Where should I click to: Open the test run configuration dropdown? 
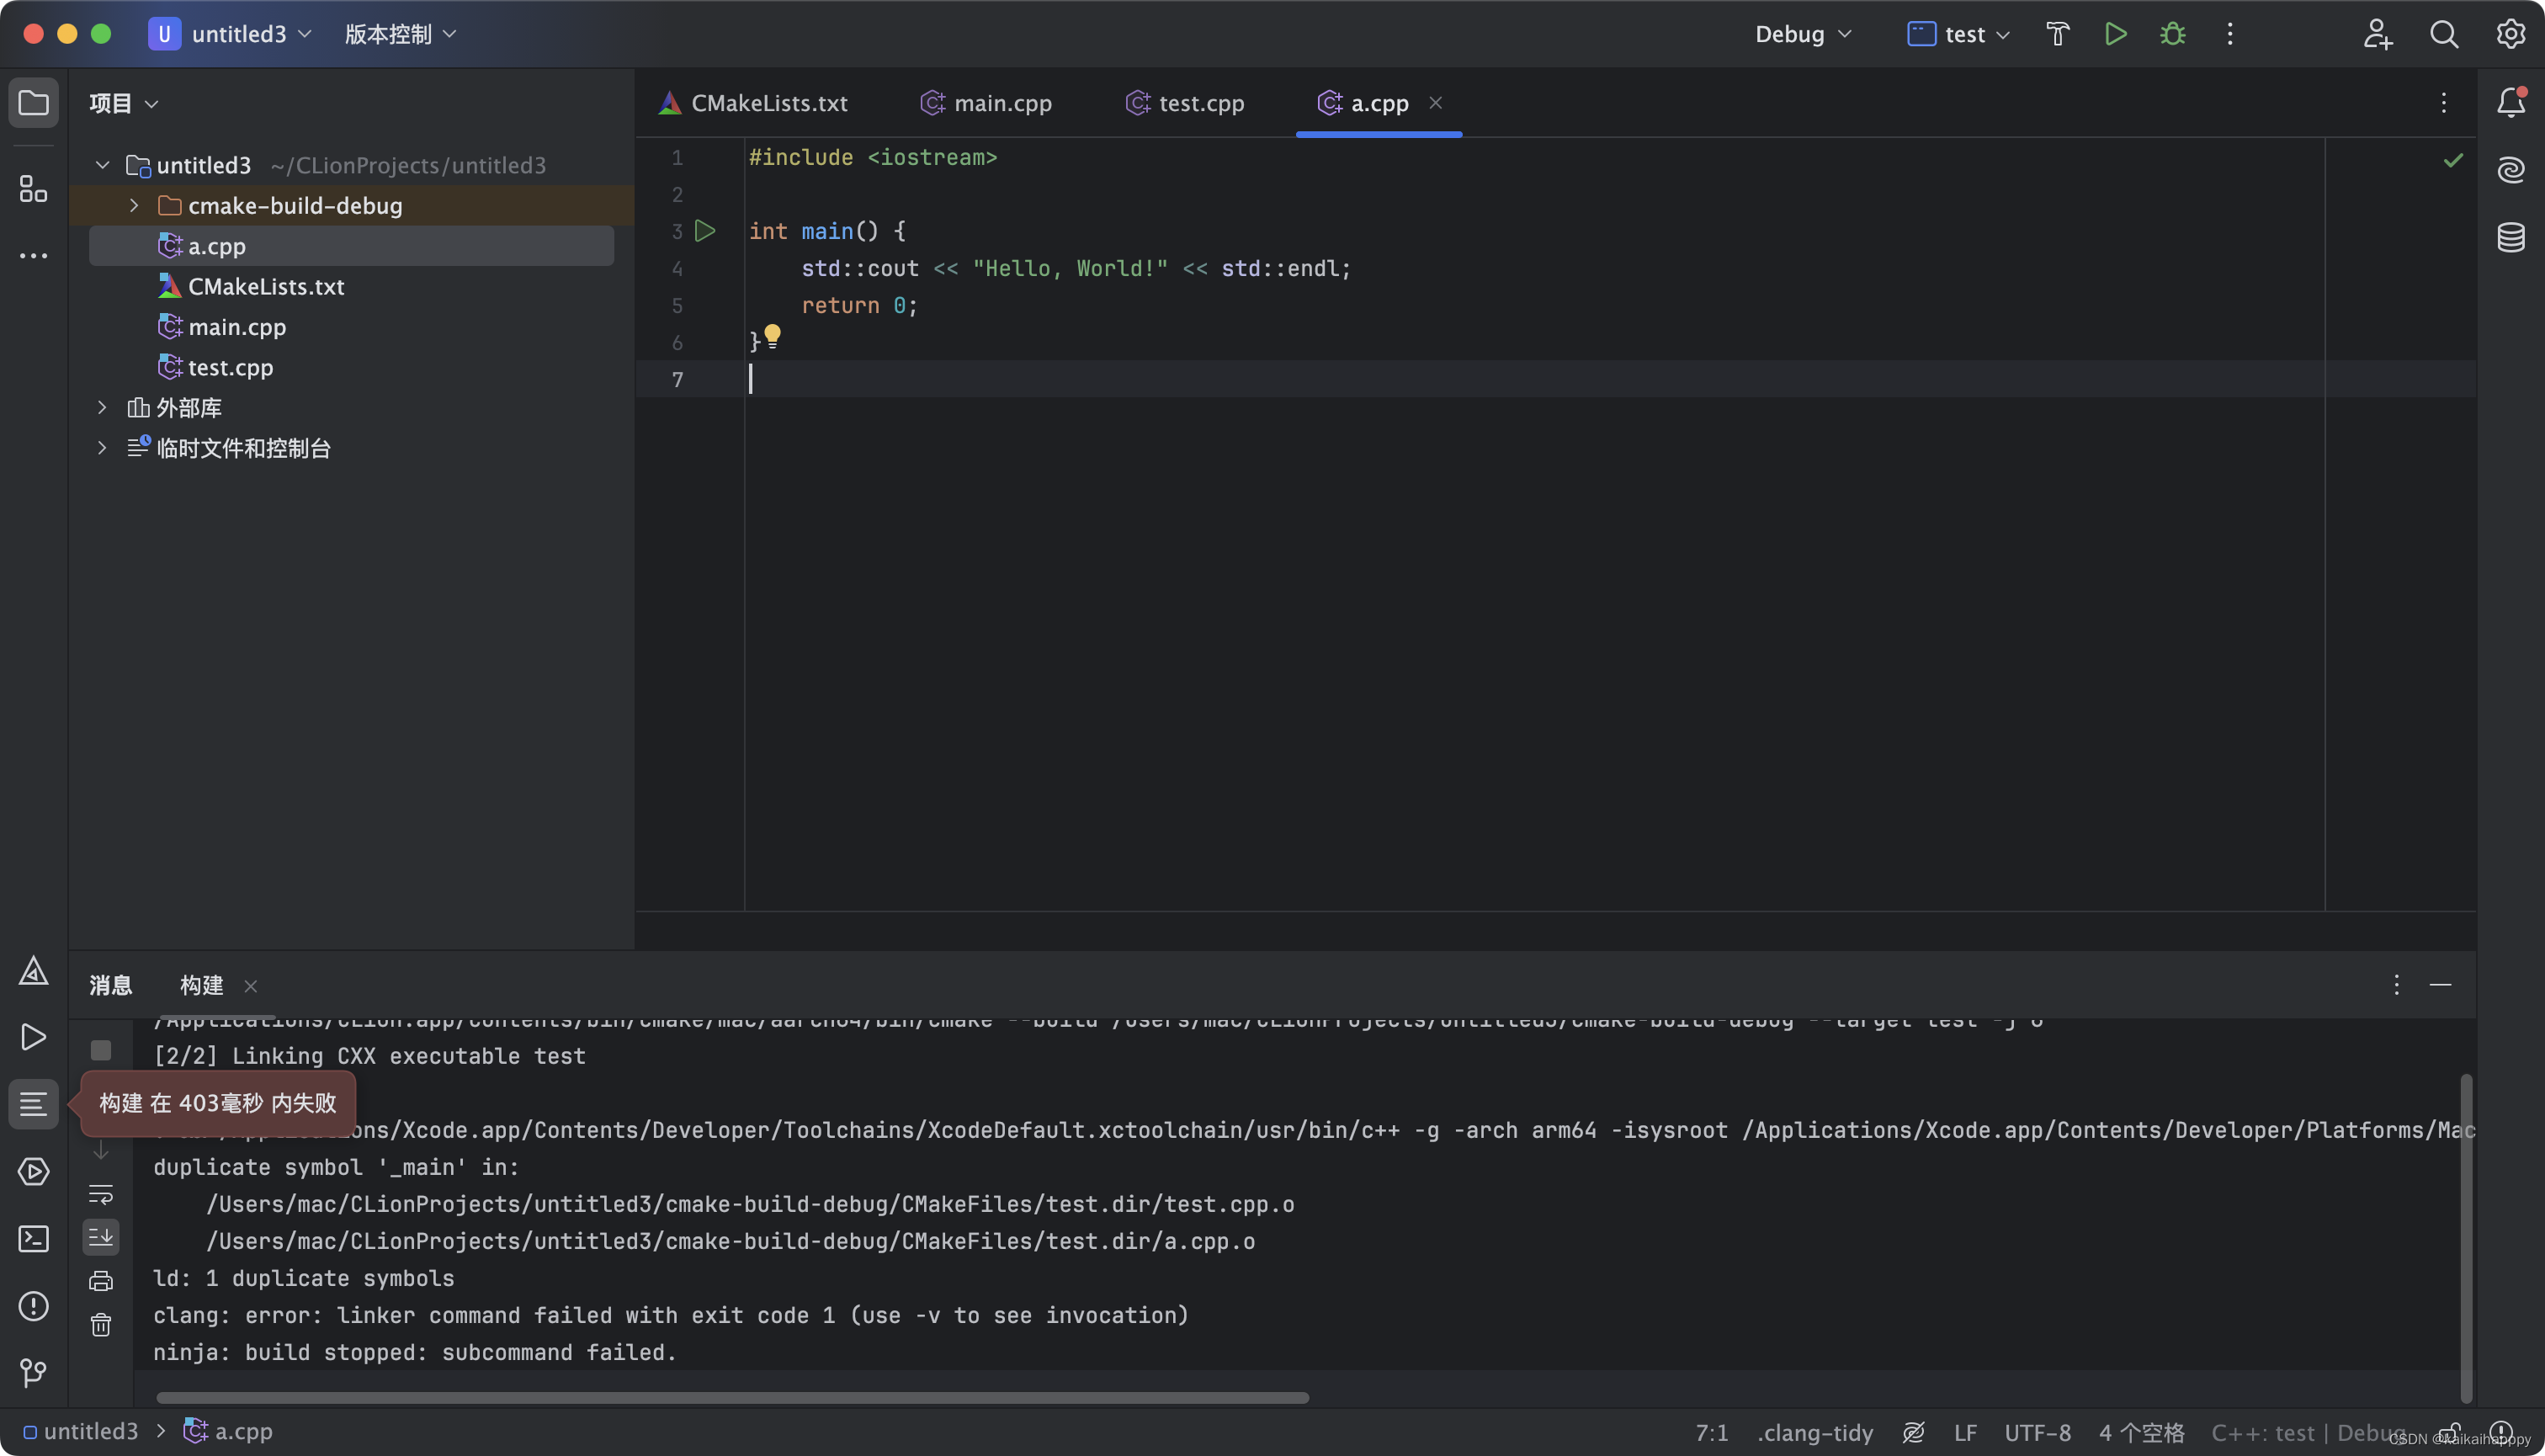[x=1959, y=34]
